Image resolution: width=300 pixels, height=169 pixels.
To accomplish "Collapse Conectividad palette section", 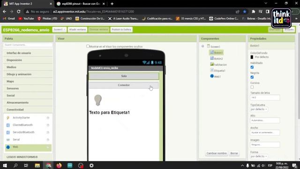I will pos(28,109).
